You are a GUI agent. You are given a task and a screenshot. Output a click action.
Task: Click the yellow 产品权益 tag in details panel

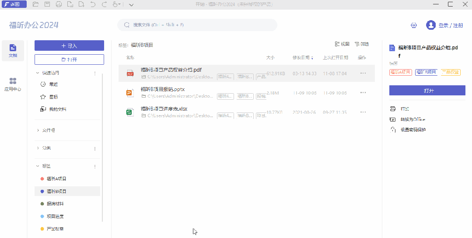click(451, 72)
